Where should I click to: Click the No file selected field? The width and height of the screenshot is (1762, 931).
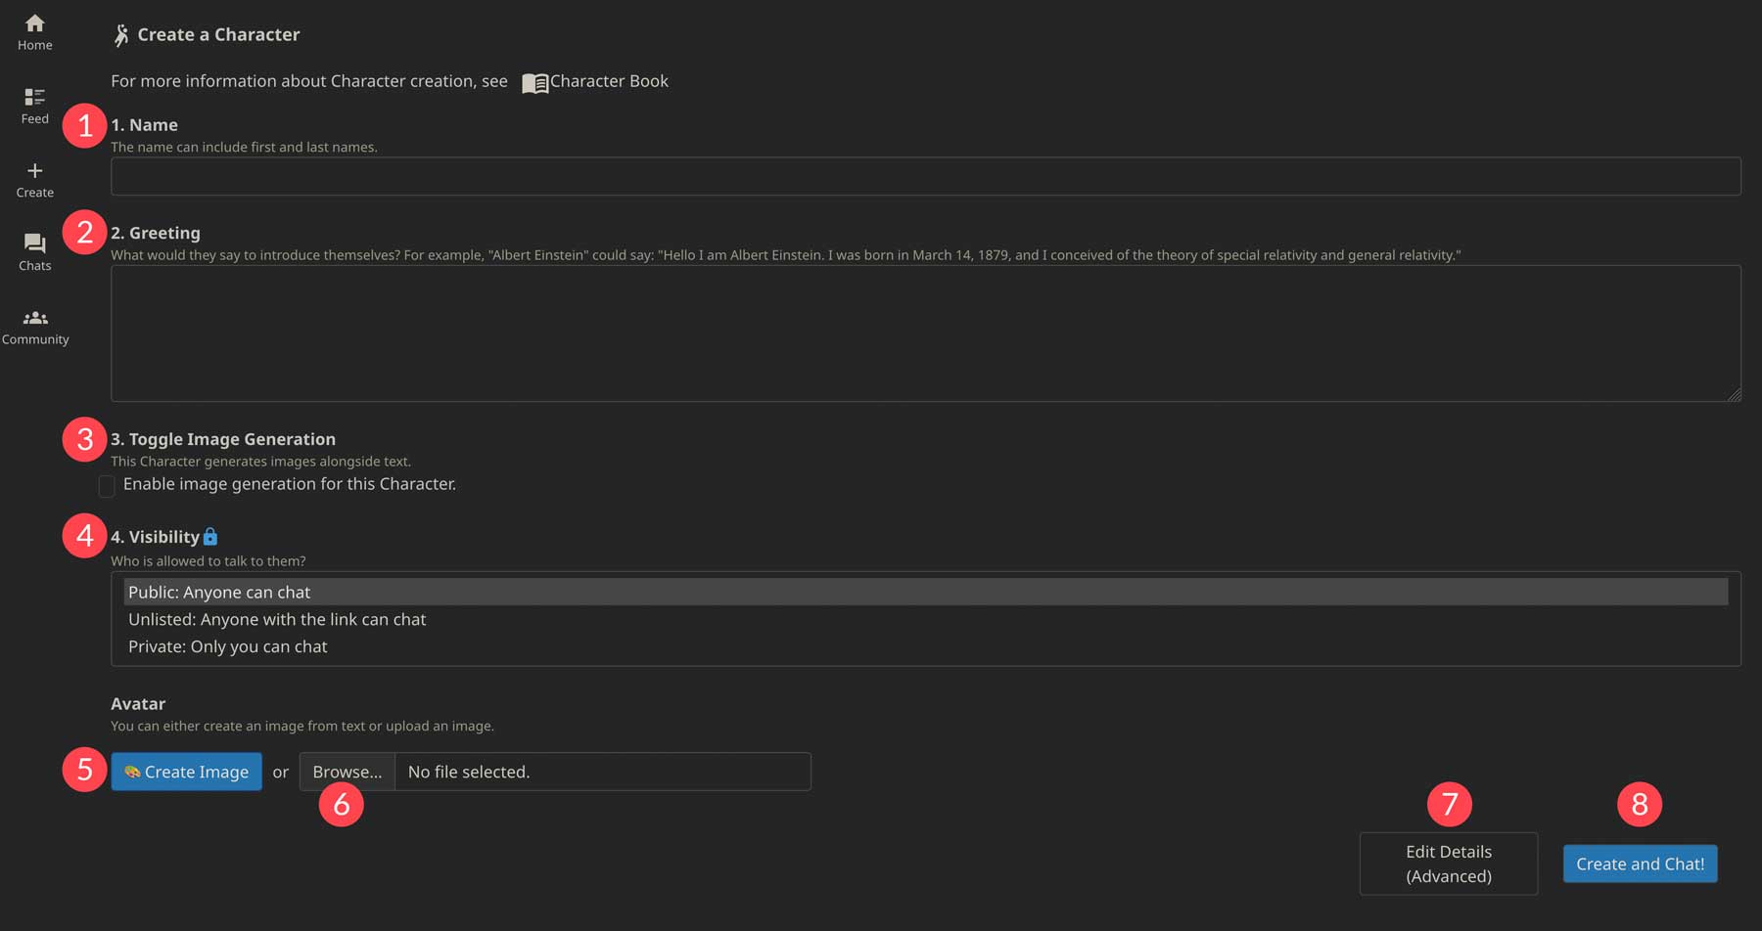pos(602,772)
